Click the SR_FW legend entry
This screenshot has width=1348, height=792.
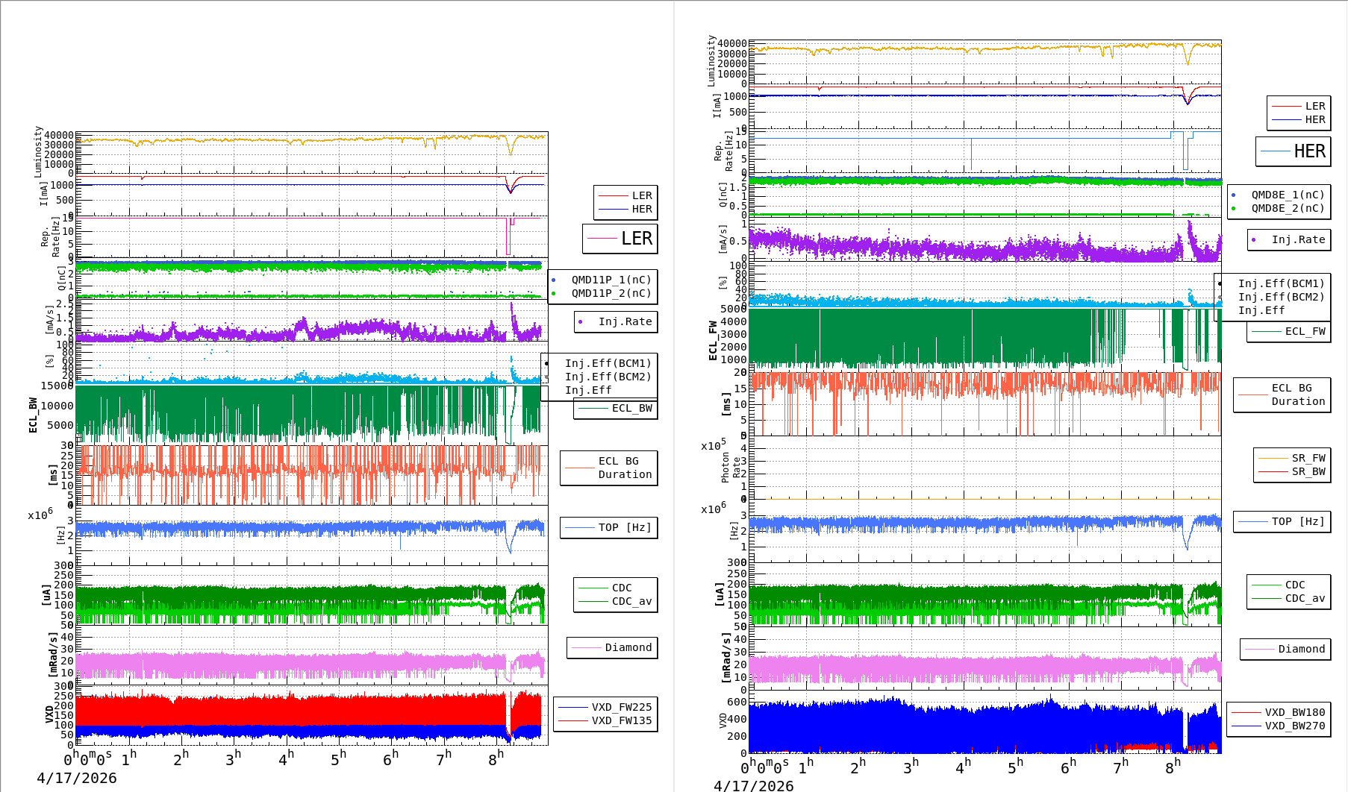pyautogui.click(x=1308, y=458)
